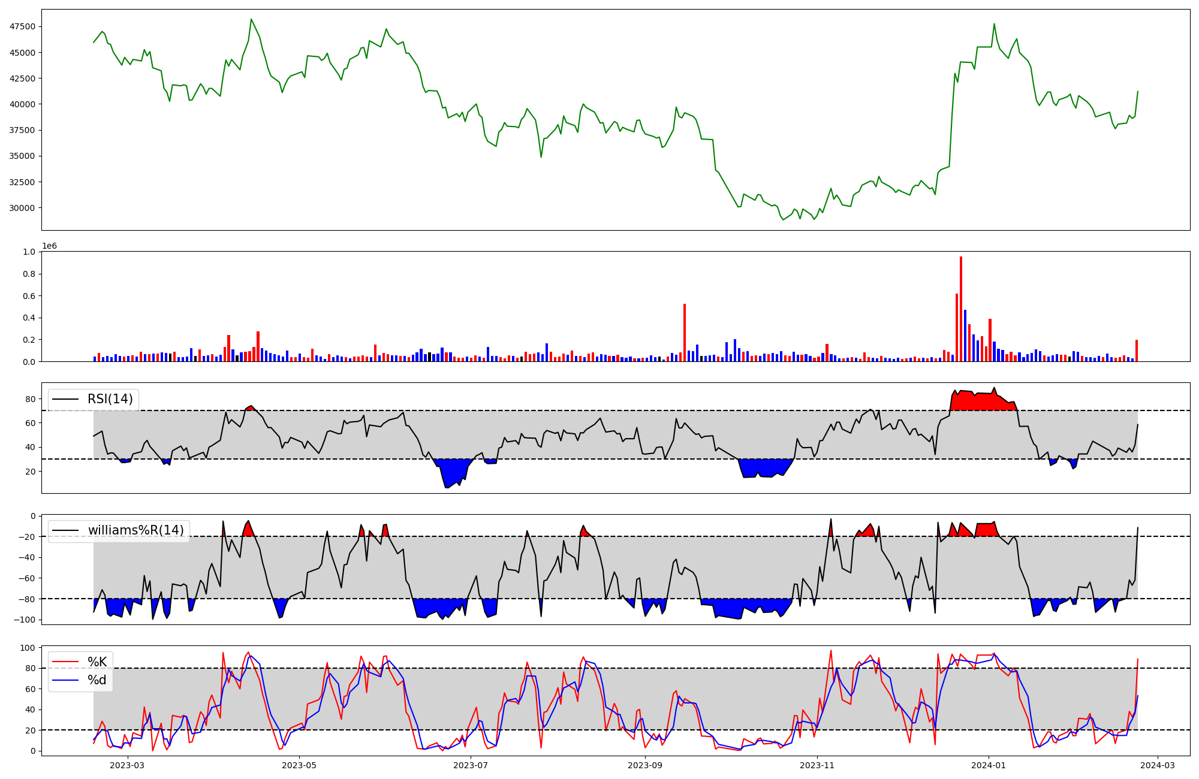Click the williams%R(14) legend label
The height and width of the screenshot is (779, 1199).
click(x=135, y=531)
